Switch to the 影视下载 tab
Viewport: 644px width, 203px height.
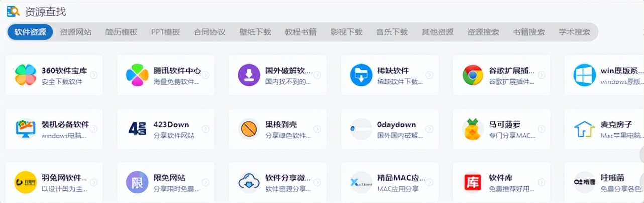click(x=346, y=32)
